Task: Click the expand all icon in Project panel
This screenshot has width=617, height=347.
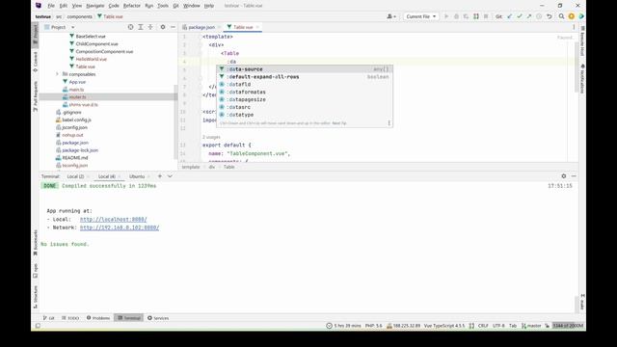Action: click(141, 27)
